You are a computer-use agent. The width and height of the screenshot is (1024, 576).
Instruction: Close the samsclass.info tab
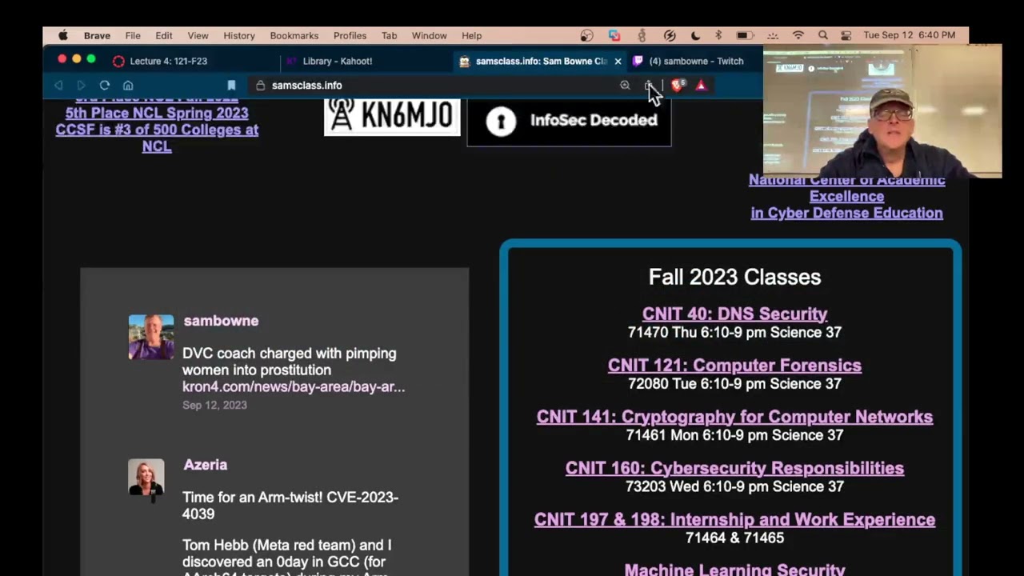[618, 61]
